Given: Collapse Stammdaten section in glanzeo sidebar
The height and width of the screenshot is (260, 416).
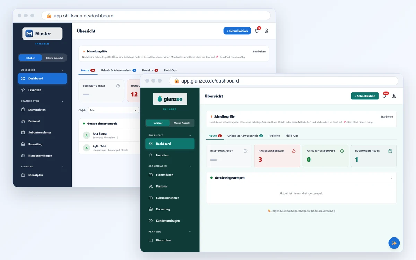Looking at the screenshot, I should 190,166.
